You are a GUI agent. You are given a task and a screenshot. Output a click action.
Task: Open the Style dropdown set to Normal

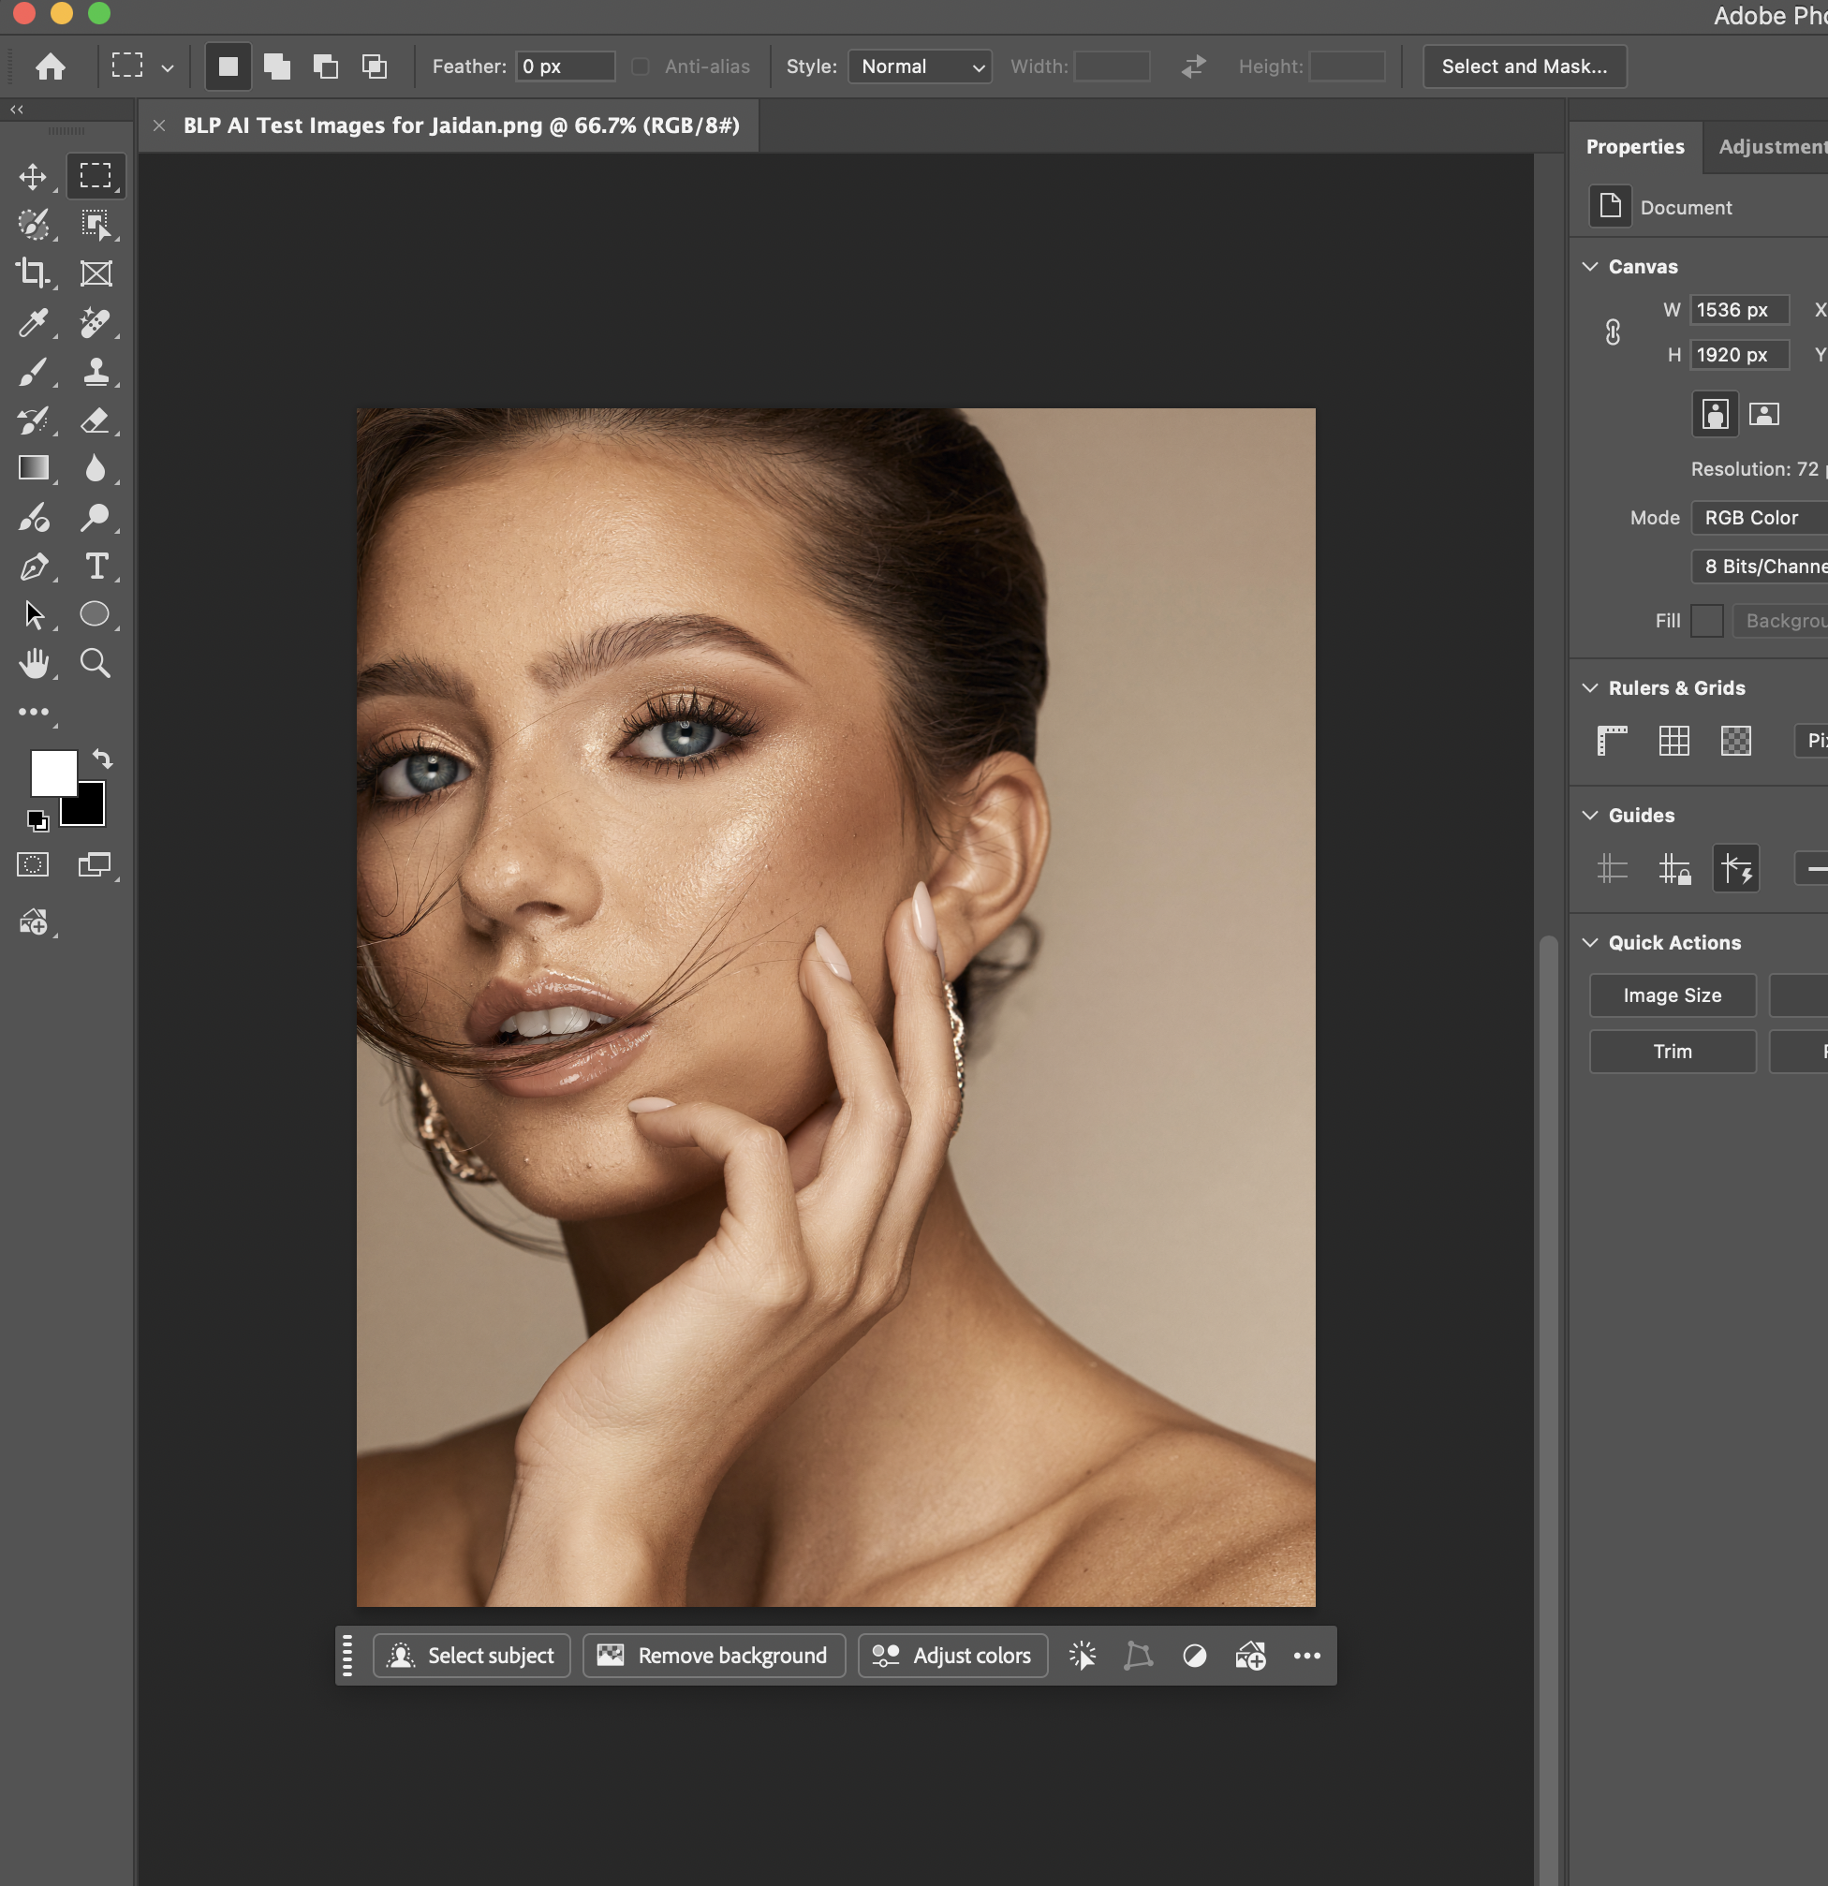920,66
